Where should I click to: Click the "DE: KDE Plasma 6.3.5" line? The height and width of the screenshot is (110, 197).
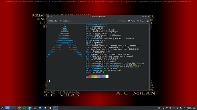(95, 41)
